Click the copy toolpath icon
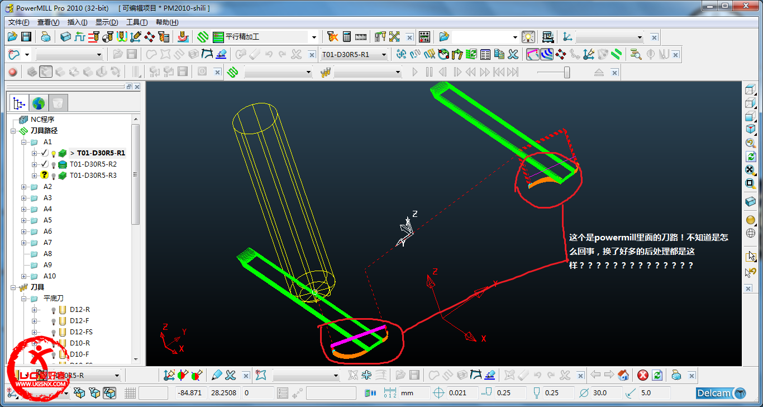 click(499, 54)
